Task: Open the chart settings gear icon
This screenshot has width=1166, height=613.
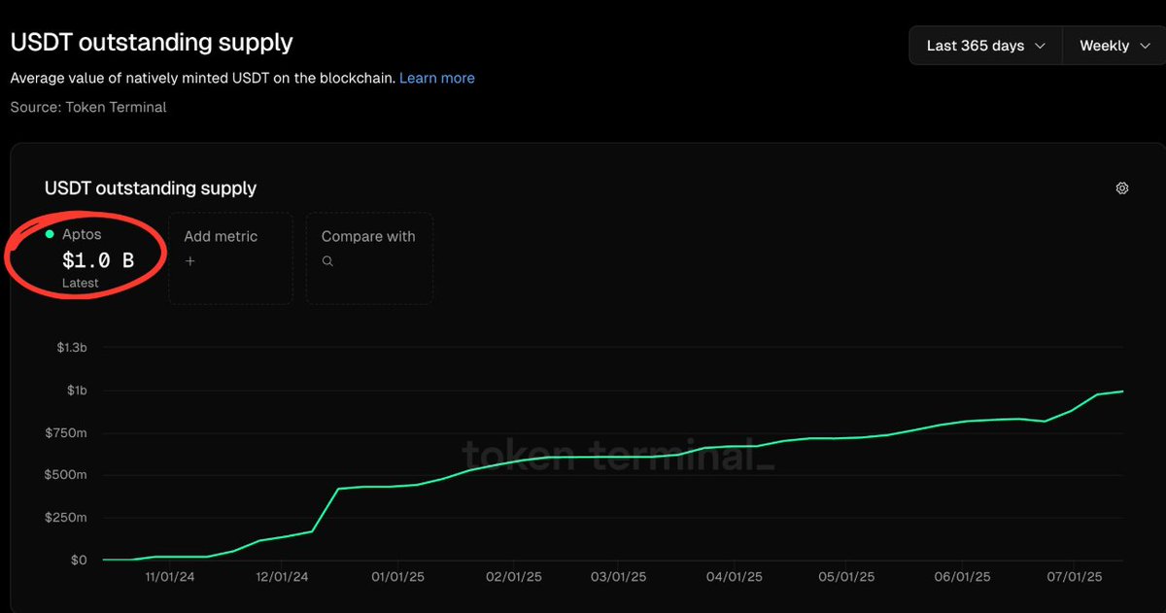Action: (x=1122, y=188)
